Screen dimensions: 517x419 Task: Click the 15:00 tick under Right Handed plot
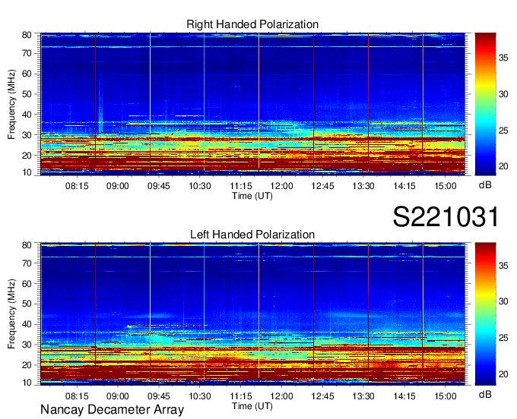point(446,186)
